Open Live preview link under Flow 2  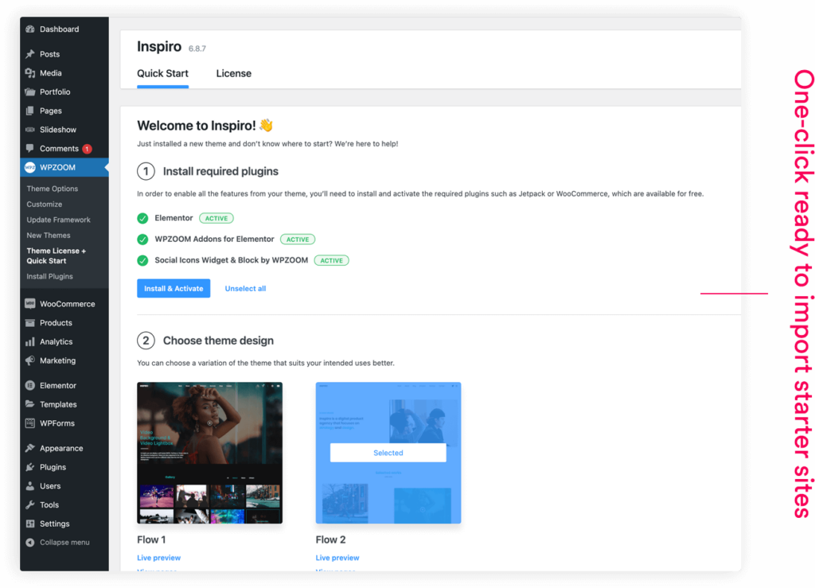coord(337,557)
